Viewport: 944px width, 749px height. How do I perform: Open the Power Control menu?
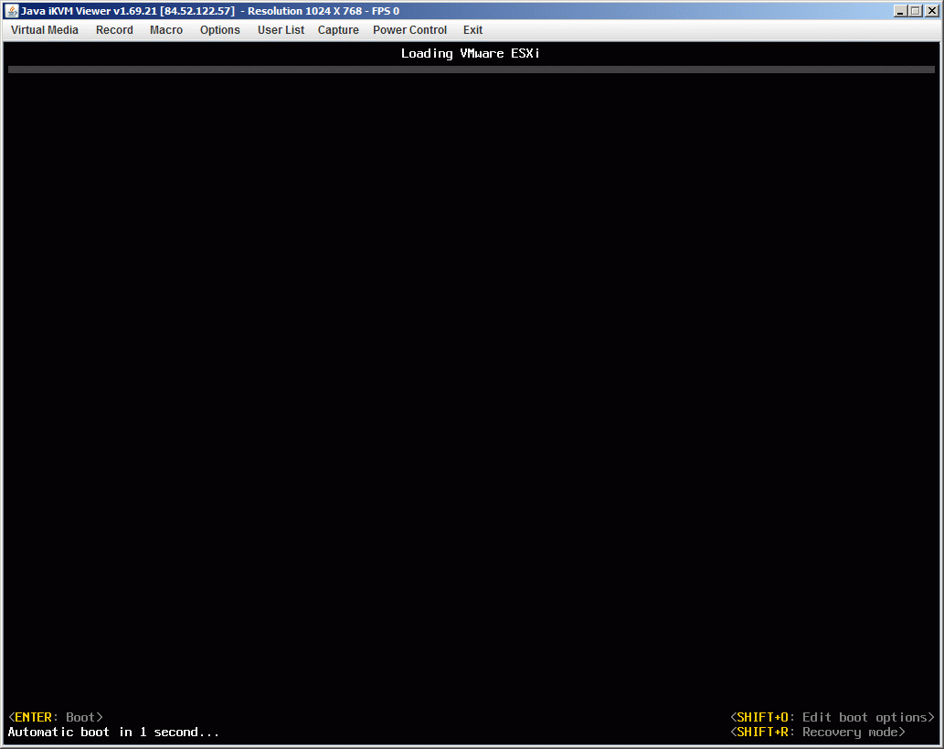click(409, 30)
